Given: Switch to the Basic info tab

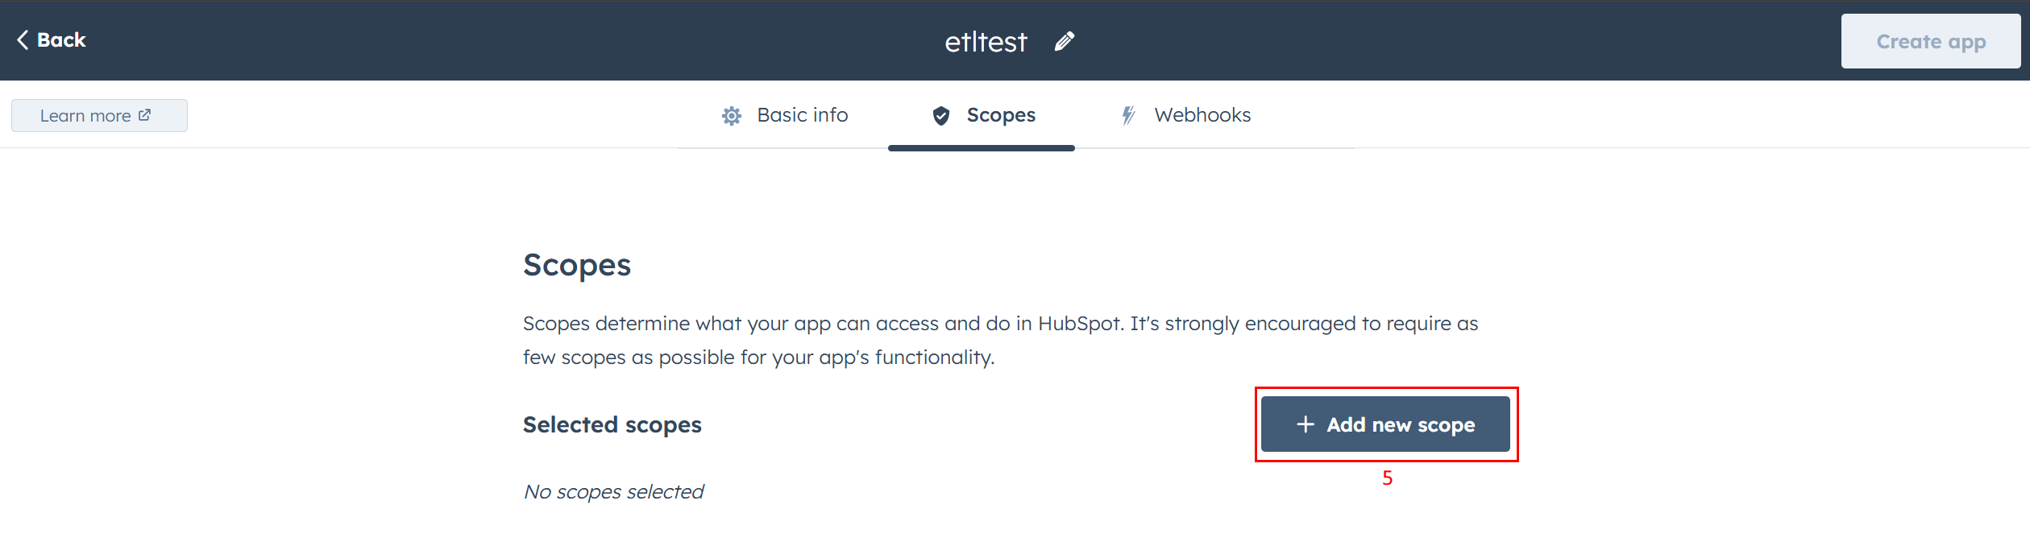Looking at the screenshot, I should (802, 115).
